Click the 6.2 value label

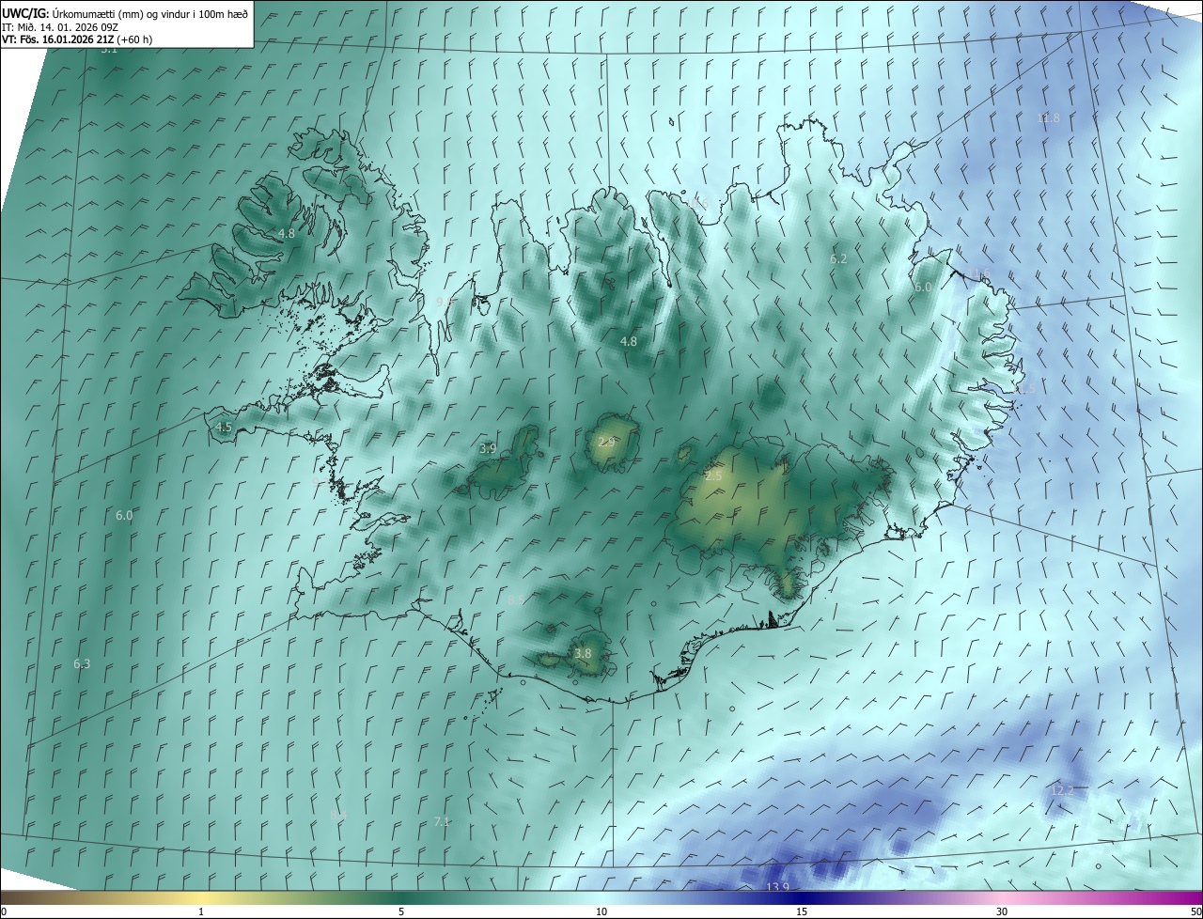click(x=839, y=258)
